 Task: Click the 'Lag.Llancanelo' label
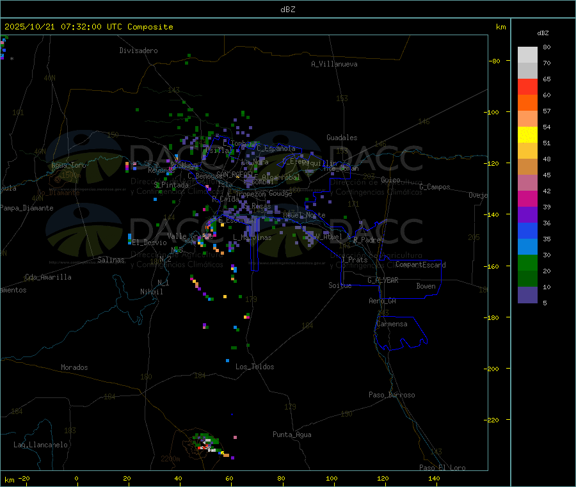click(41, 445)
